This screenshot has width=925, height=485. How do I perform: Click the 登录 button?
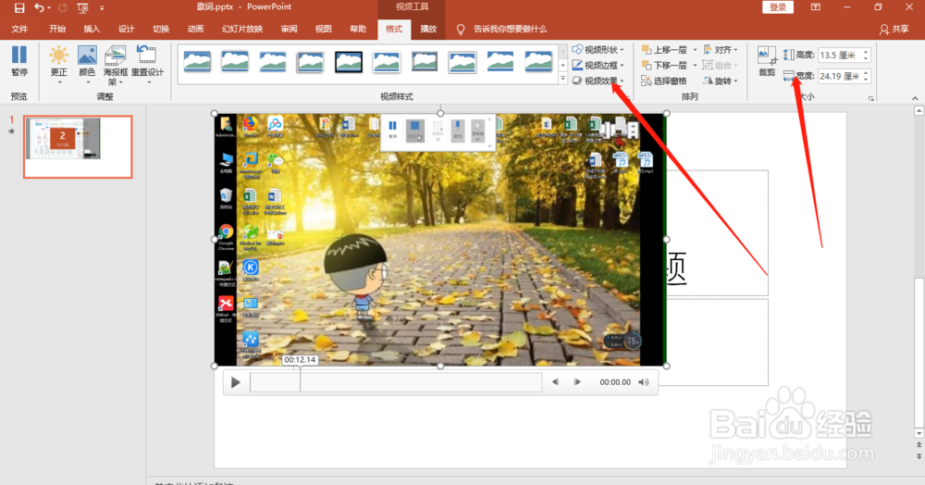[778, 7]
